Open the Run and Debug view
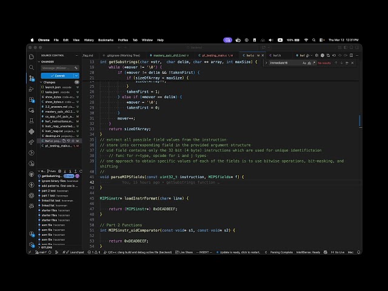This screenshot has width=388, height=291. tap(32, 89)
